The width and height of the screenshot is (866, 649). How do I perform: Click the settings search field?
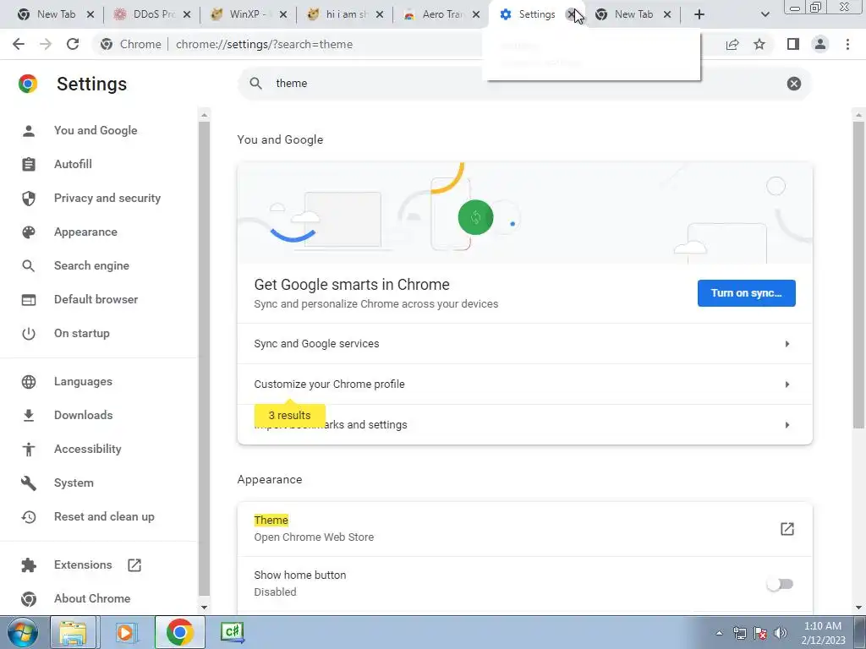coord(524,84)
